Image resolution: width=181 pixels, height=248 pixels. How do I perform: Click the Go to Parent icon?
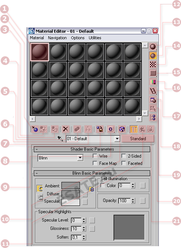[142, 129]
